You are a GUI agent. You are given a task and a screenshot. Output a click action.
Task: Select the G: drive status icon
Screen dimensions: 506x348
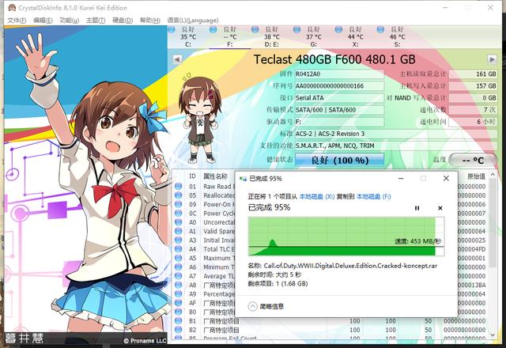coord(296,30)
